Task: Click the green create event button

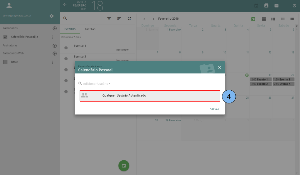Action: click(124, 166)
